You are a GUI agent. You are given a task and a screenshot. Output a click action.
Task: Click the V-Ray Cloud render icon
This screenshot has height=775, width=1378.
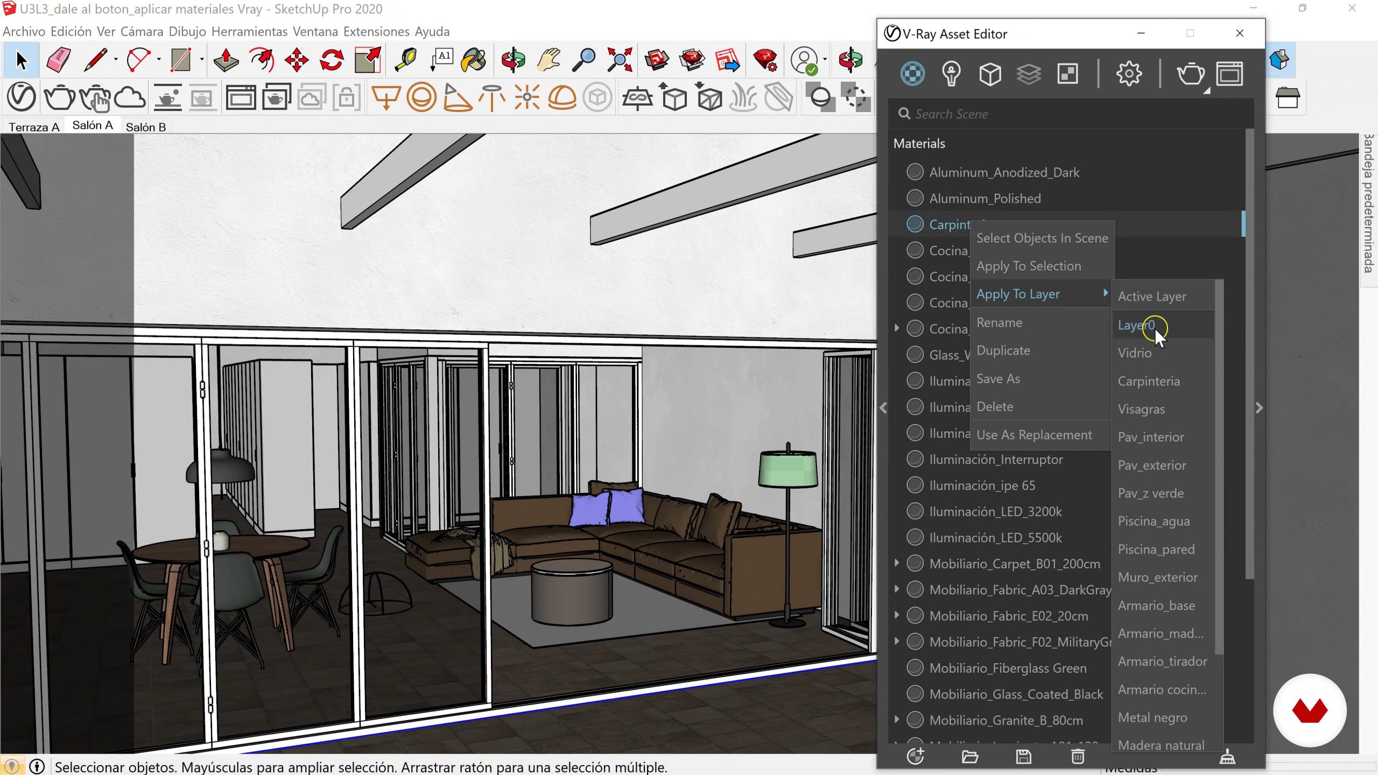point(130,97)
